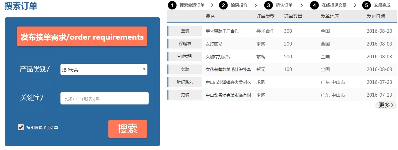Click the 其他类别 category tag
Viewport: 398px width, 150px height.
(185, 56)
